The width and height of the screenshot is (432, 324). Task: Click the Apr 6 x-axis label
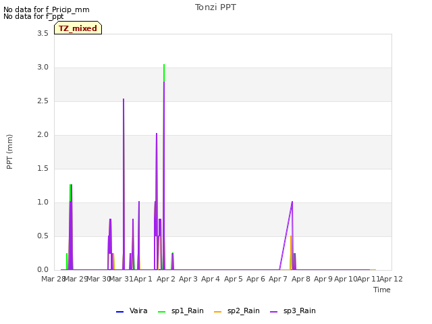pos(256,279)
